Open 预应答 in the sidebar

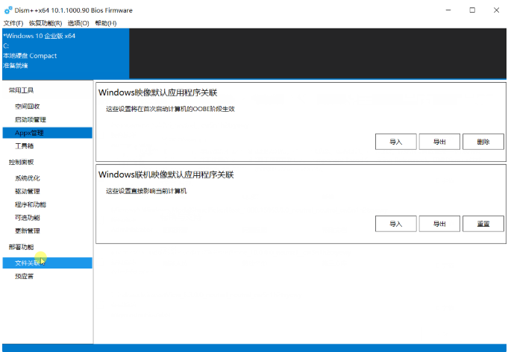click(x=47, y=276)
